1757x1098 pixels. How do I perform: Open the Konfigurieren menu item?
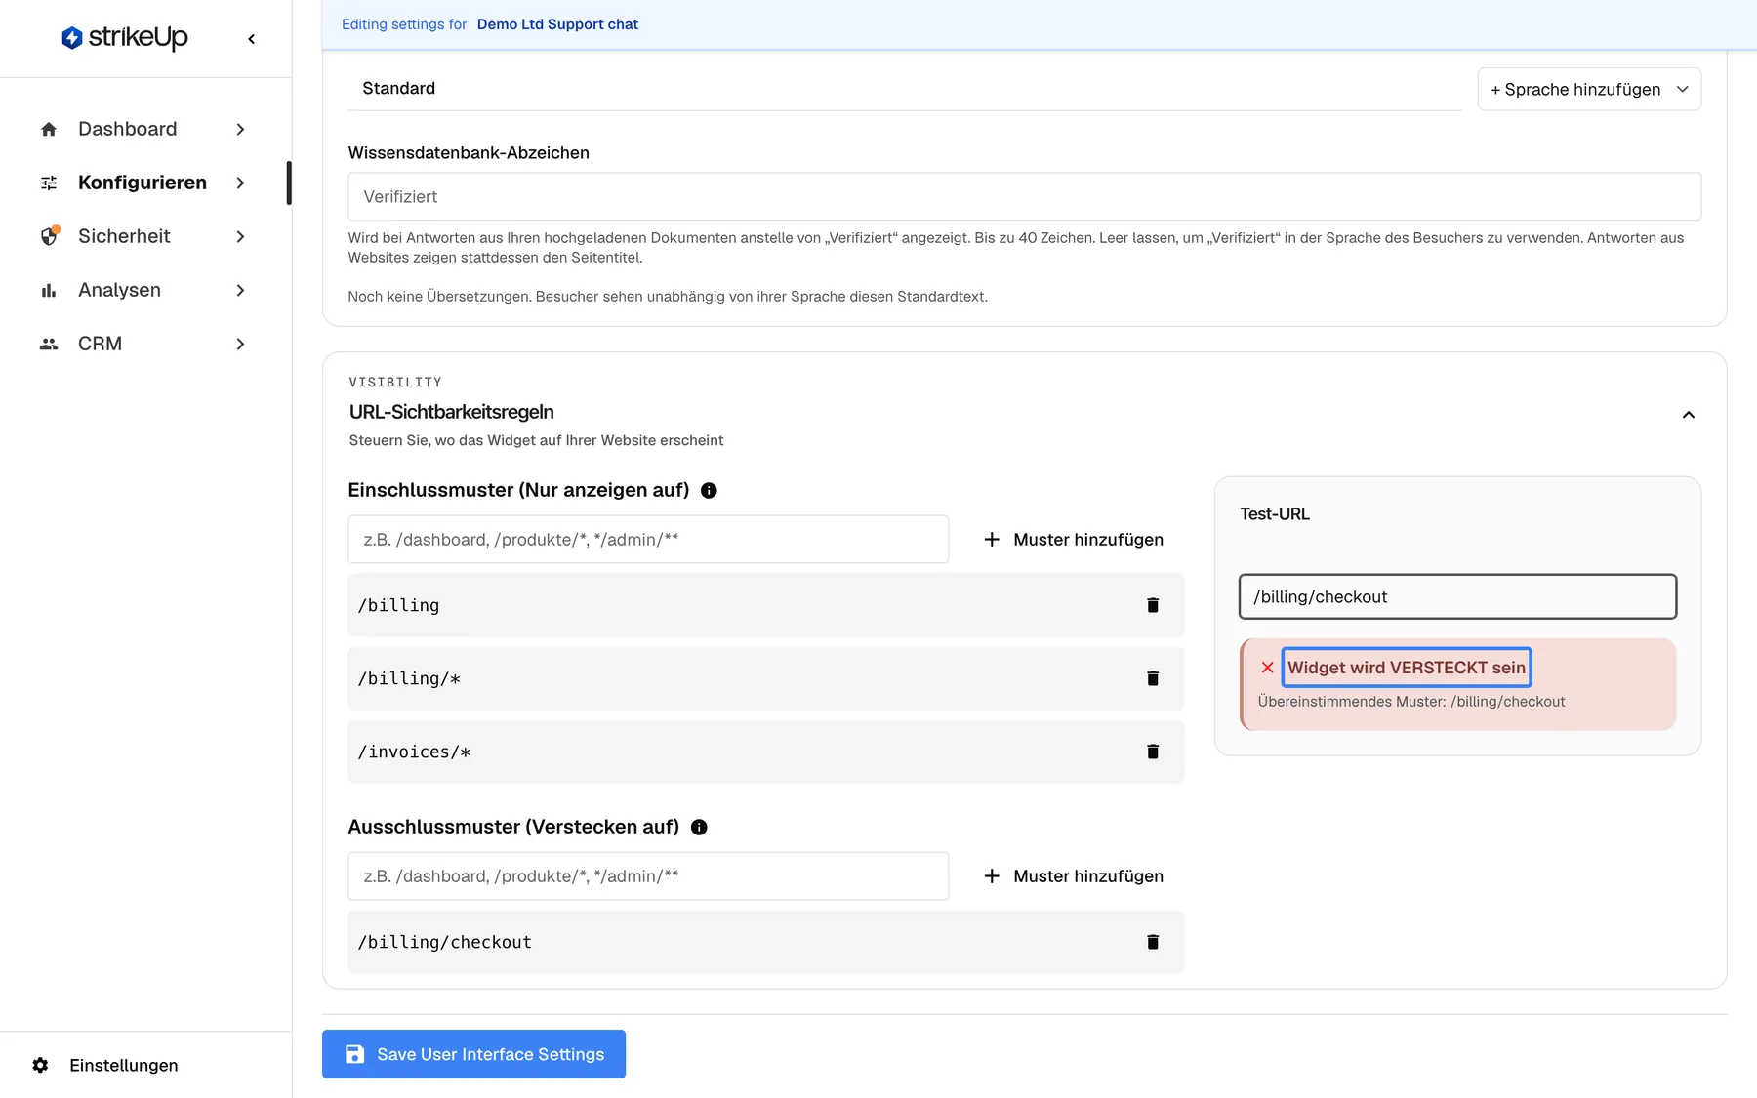coord(143,183)
